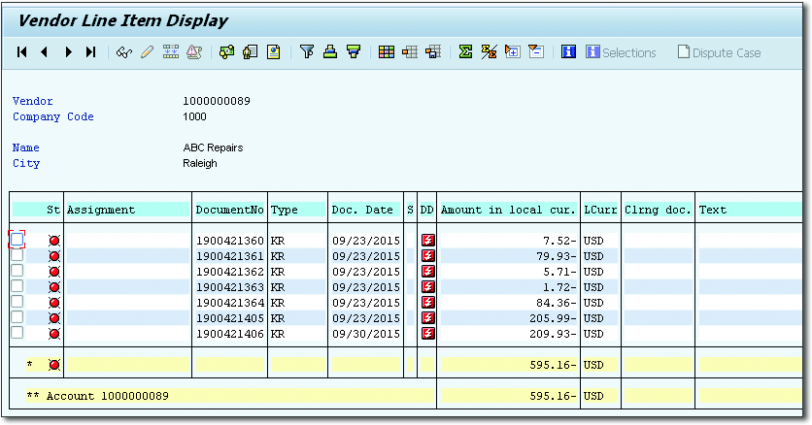
Task: Open correspondence document icon
Action: 274,52
